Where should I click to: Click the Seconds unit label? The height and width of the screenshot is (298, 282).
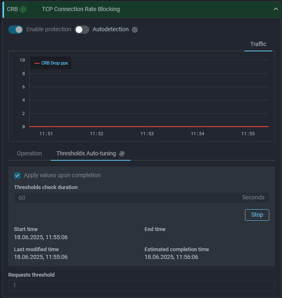tap(253, 198)
